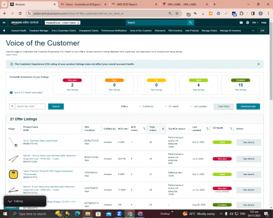Open the weather widget Mostly sunny
The width and height of the screenshot is (273, 218).
(x=199, y=214)
